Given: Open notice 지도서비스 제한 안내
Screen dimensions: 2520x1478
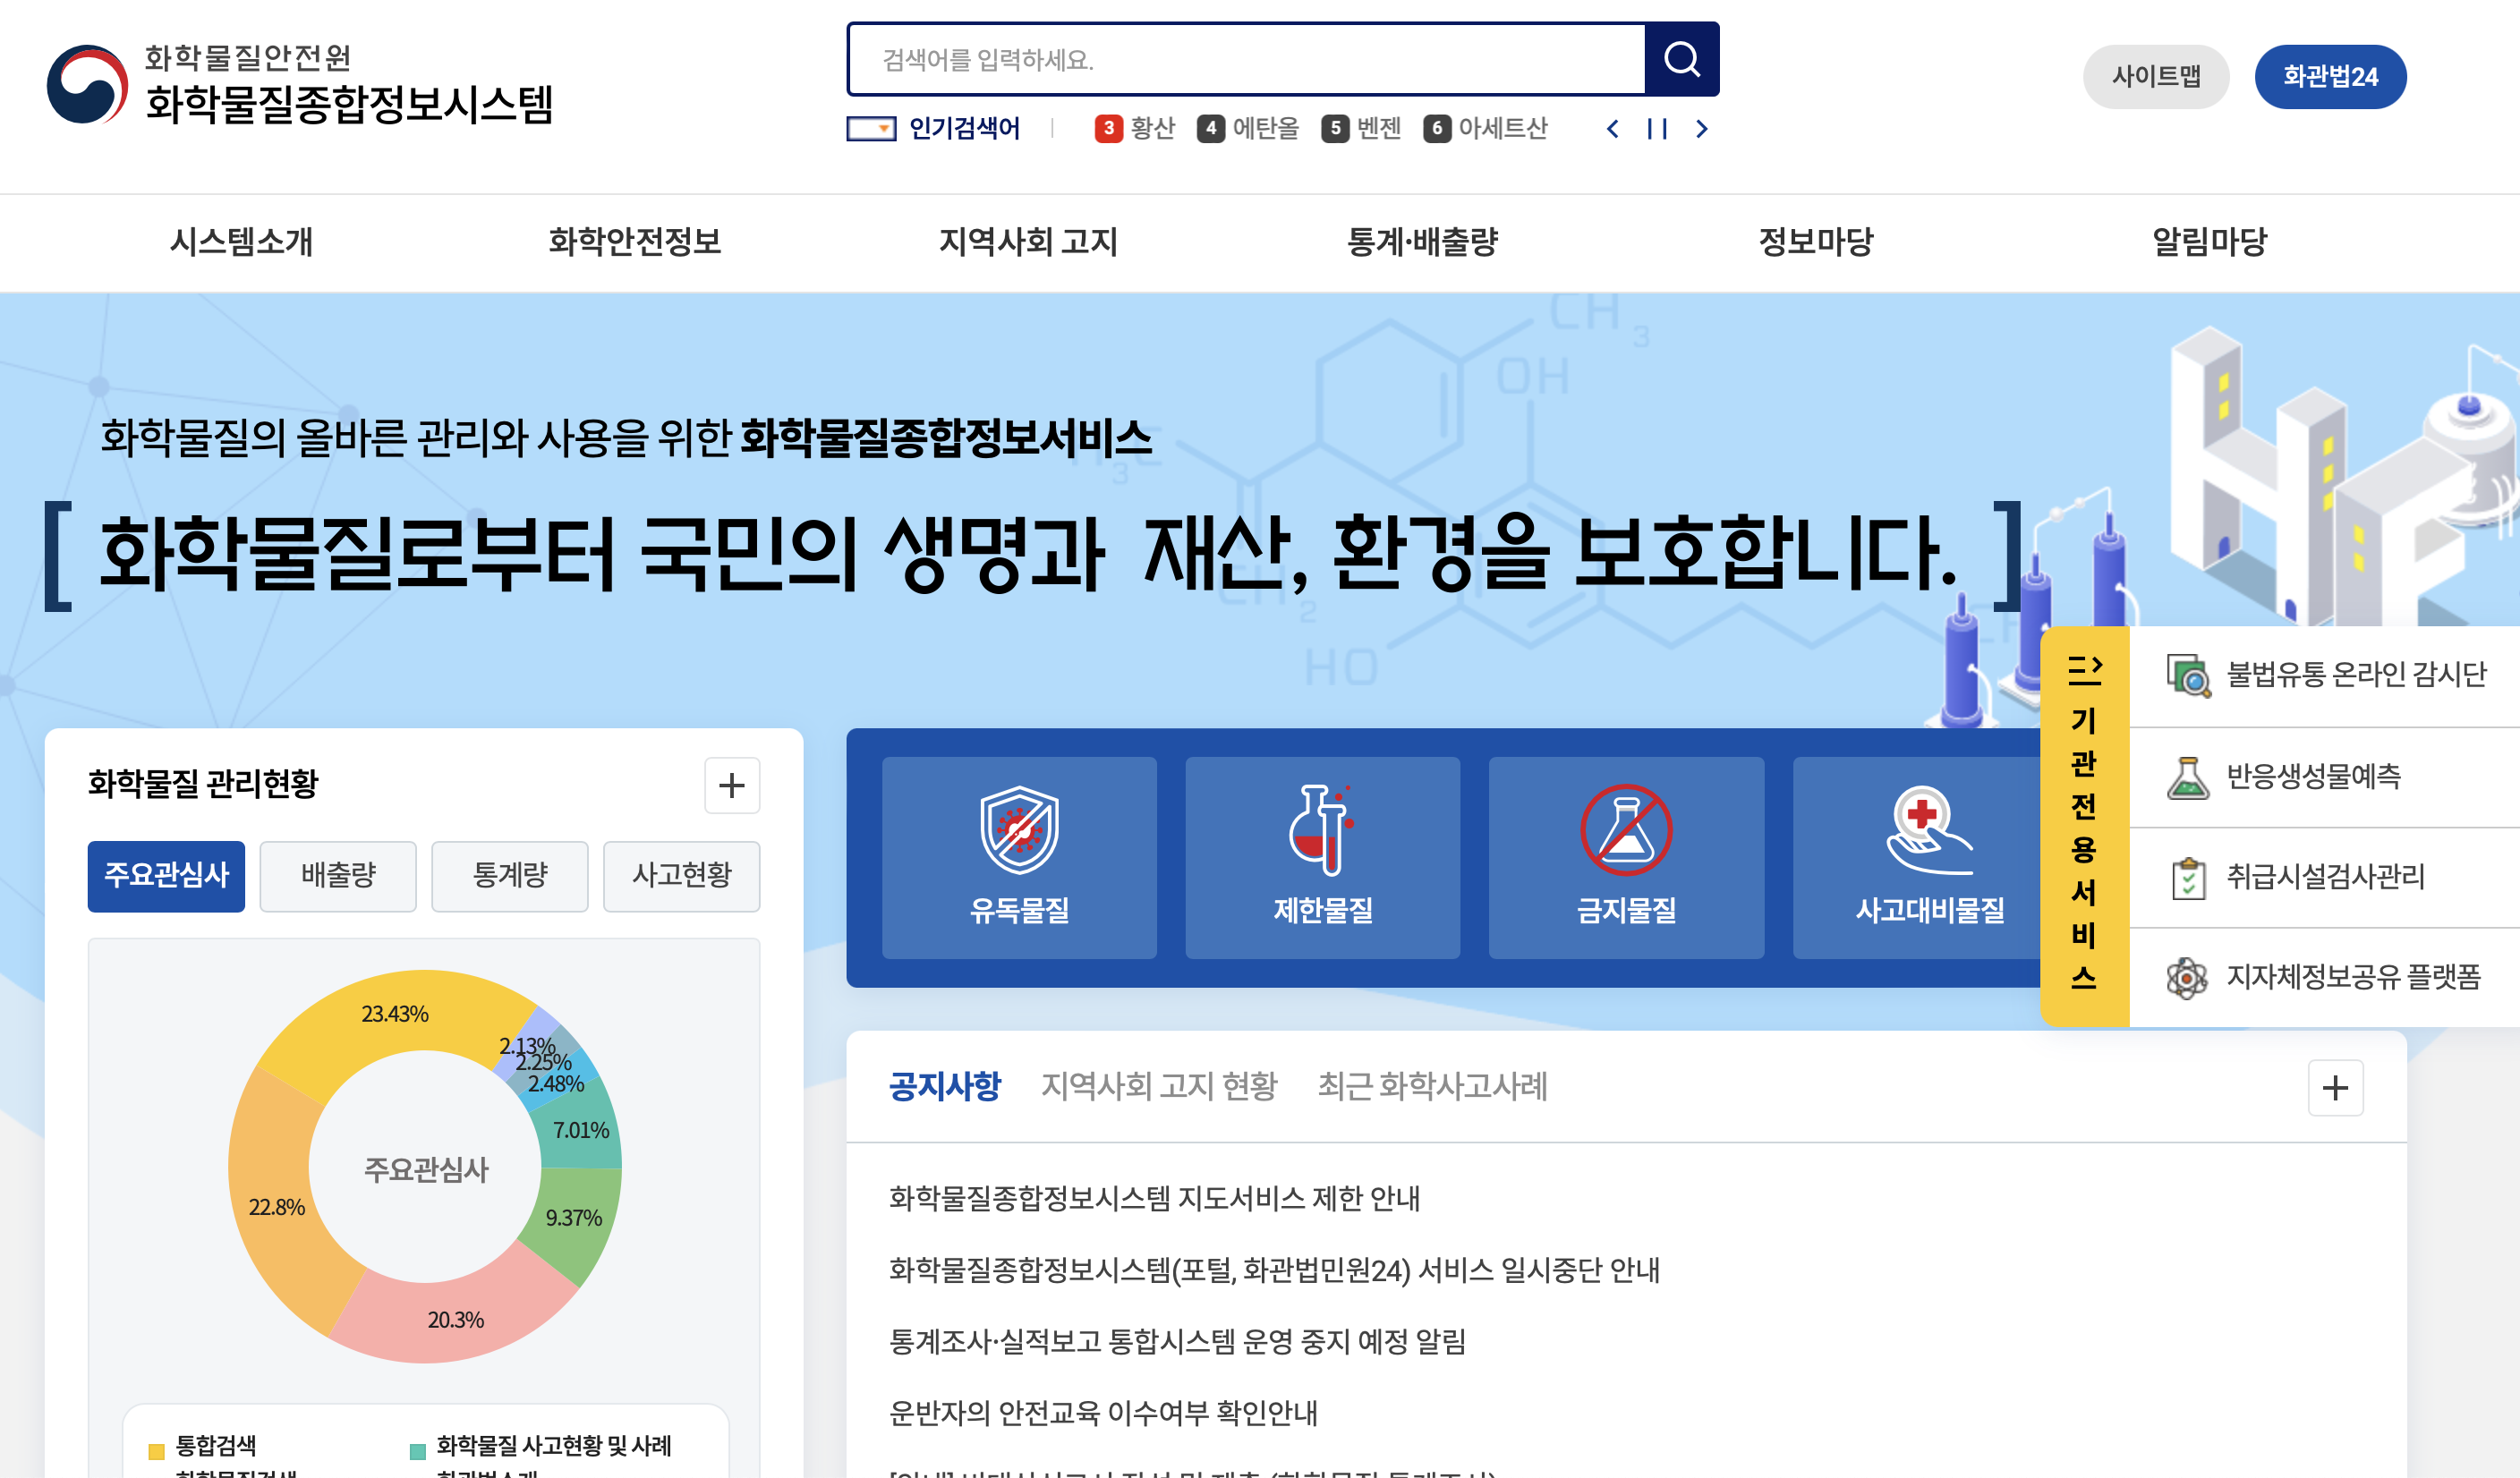Looking at the screenshot, I should click(x=1154, y=1199).
